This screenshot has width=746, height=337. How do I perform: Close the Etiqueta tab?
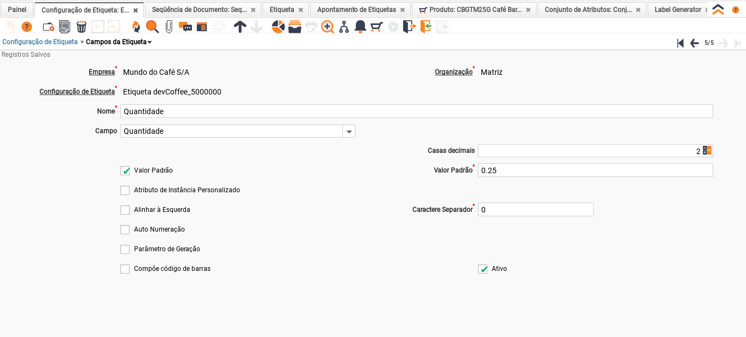(x=300, y=10)
